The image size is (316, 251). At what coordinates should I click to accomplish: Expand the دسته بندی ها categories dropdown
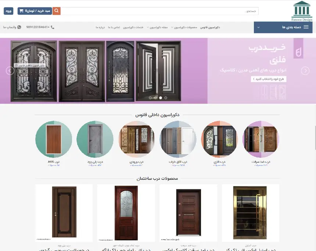point(283,27)
